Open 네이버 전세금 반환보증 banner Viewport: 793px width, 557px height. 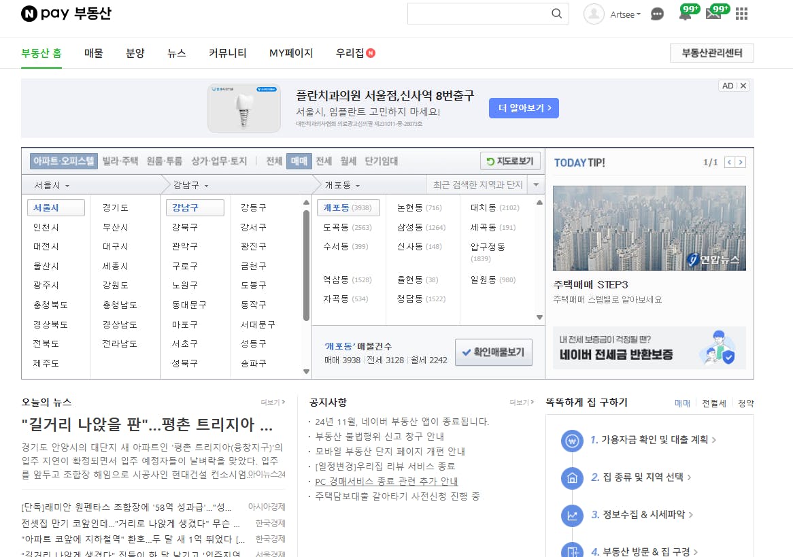click(649, 348)
